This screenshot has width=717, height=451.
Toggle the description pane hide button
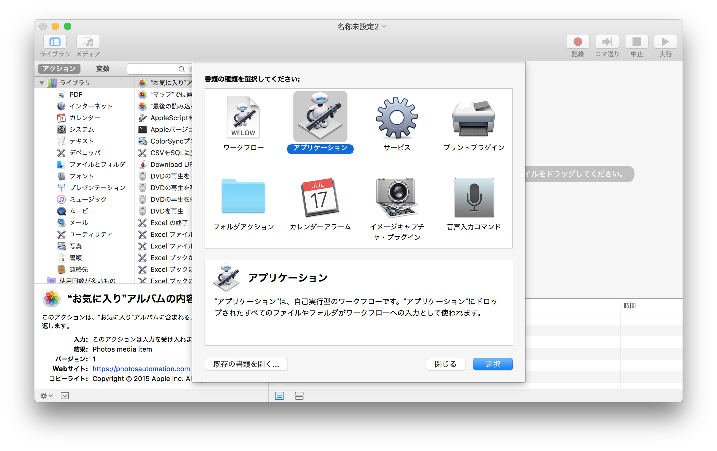click(65, 396)
